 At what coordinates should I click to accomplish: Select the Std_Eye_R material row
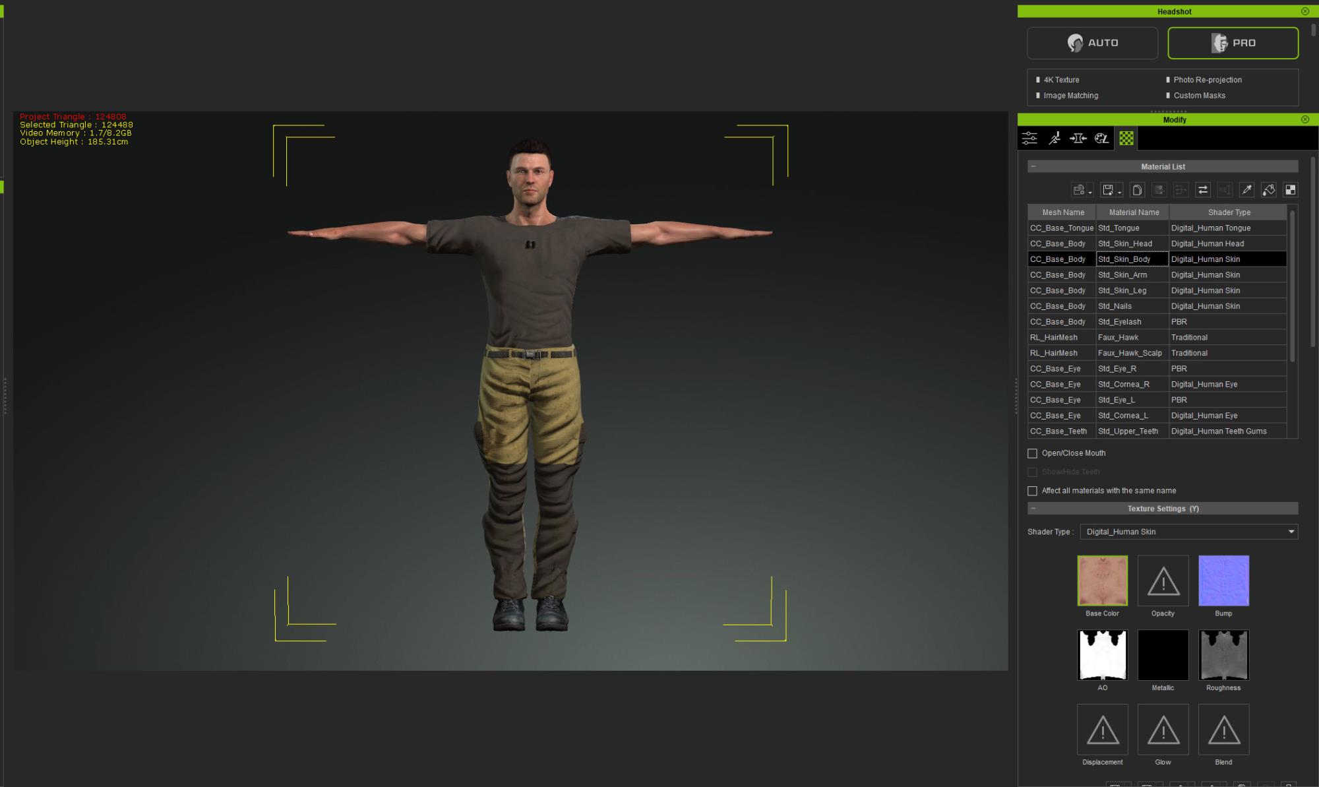[1157, 369]
